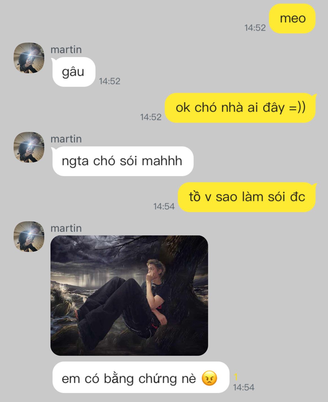Tap the 14:54 timestamp under the unread count

click(244, 387)
